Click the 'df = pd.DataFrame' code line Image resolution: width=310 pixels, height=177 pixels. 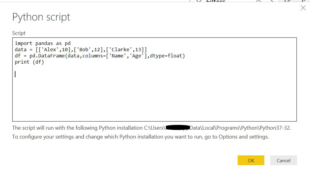tap(100, 56)
